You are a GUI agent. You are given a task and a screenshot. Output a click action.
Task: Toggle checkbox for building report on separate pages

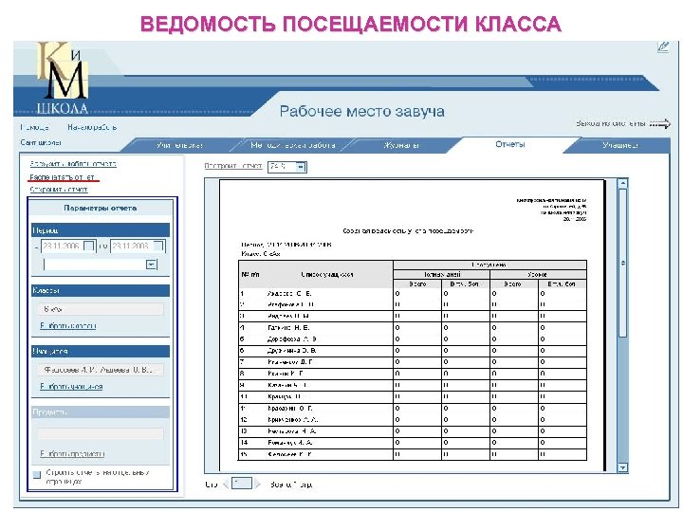tap(37, 474)
